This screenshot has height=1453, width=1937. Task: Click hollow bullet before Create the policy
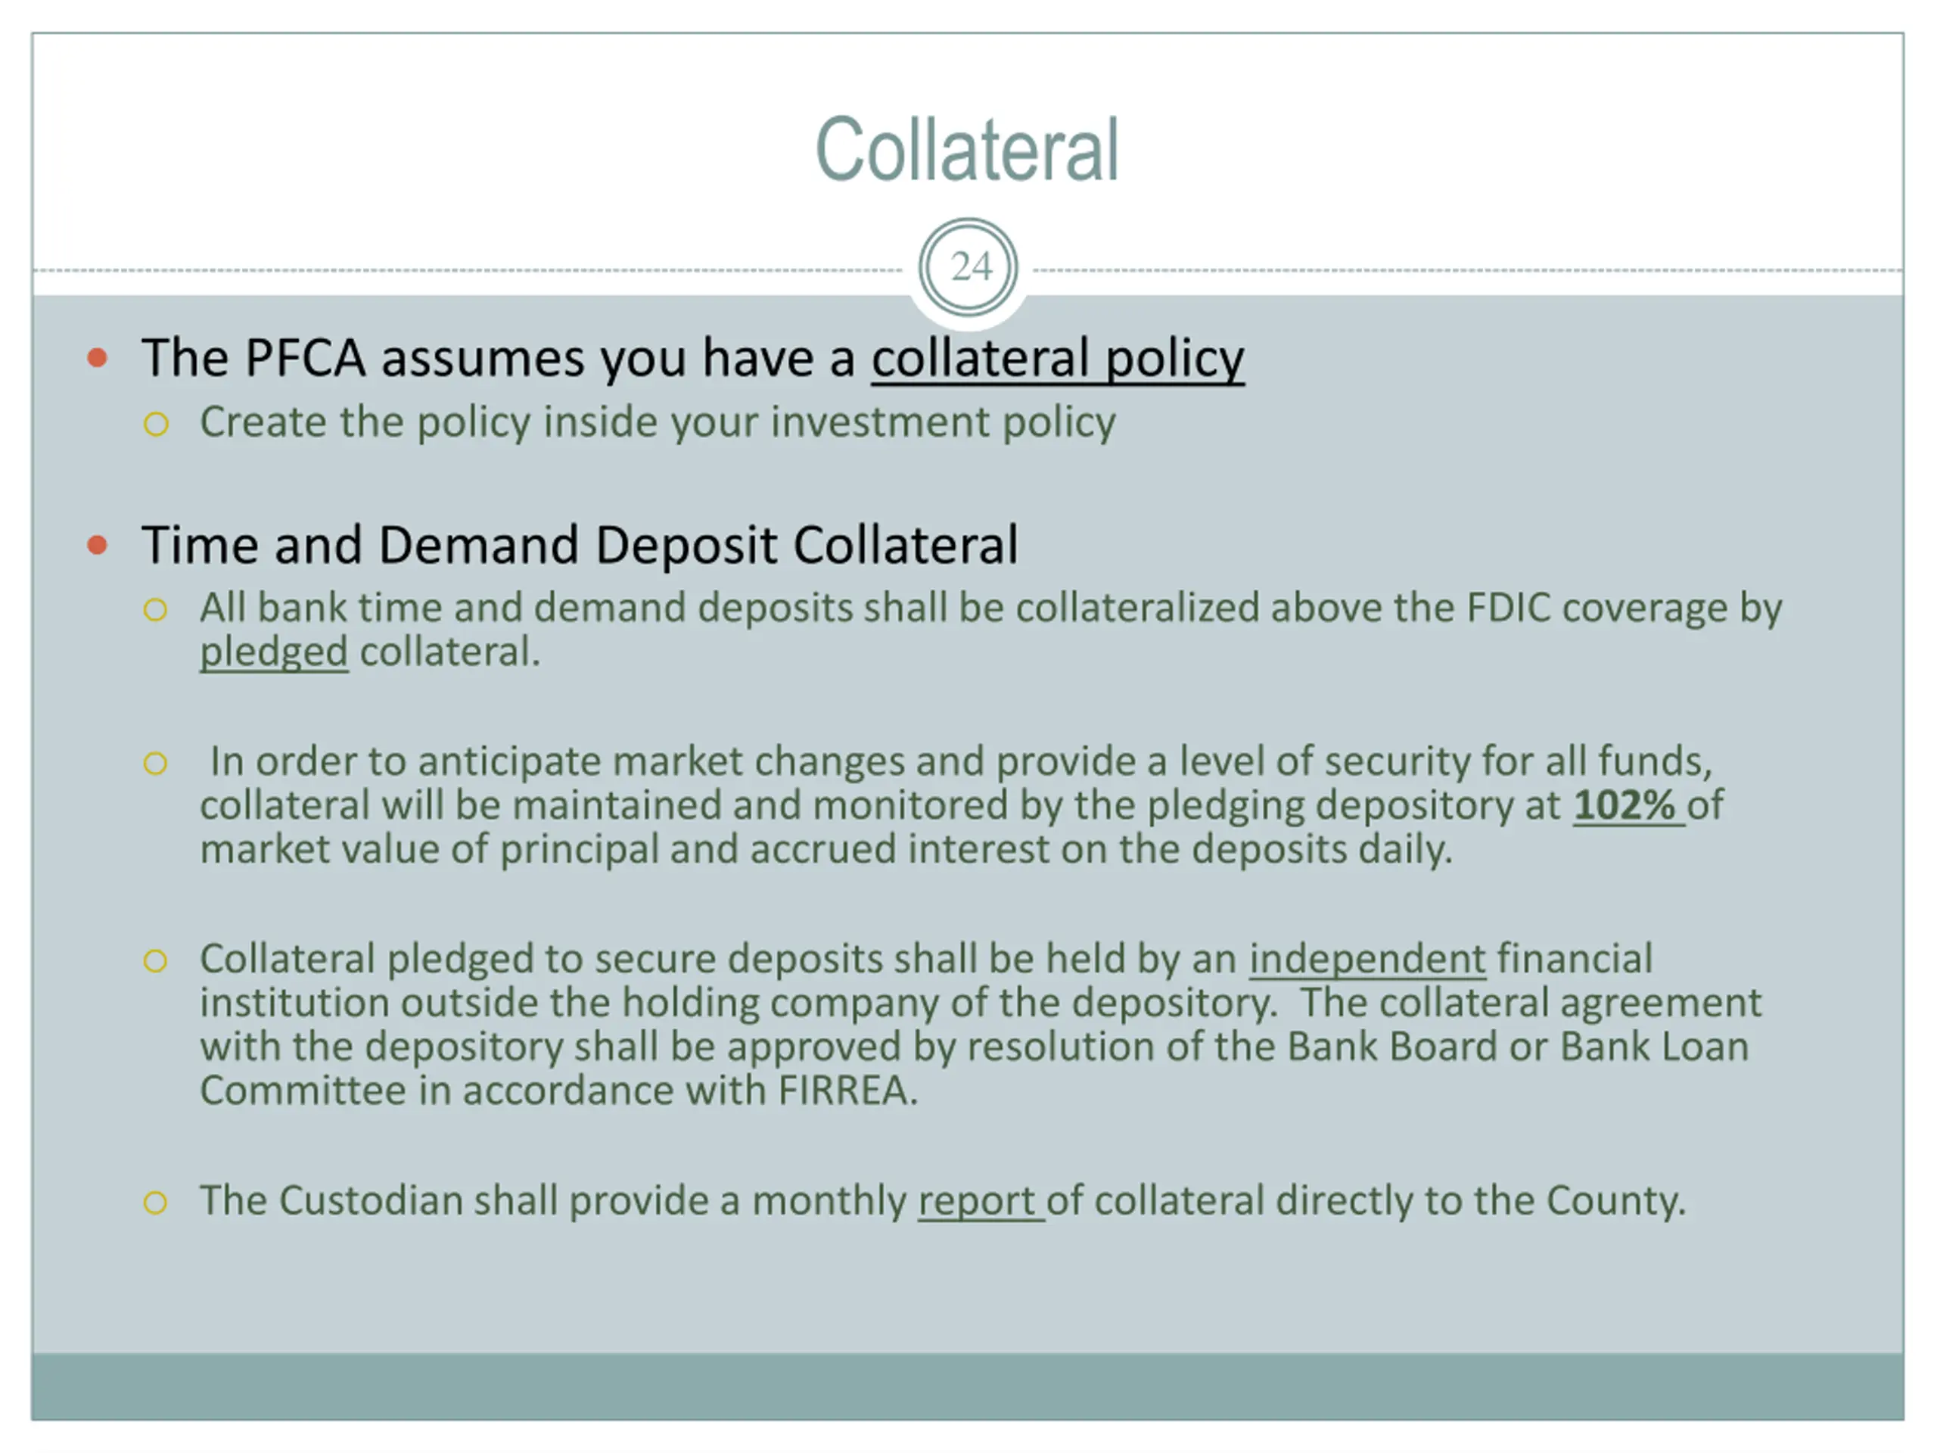pyautogui.click(x=156, y=425)
